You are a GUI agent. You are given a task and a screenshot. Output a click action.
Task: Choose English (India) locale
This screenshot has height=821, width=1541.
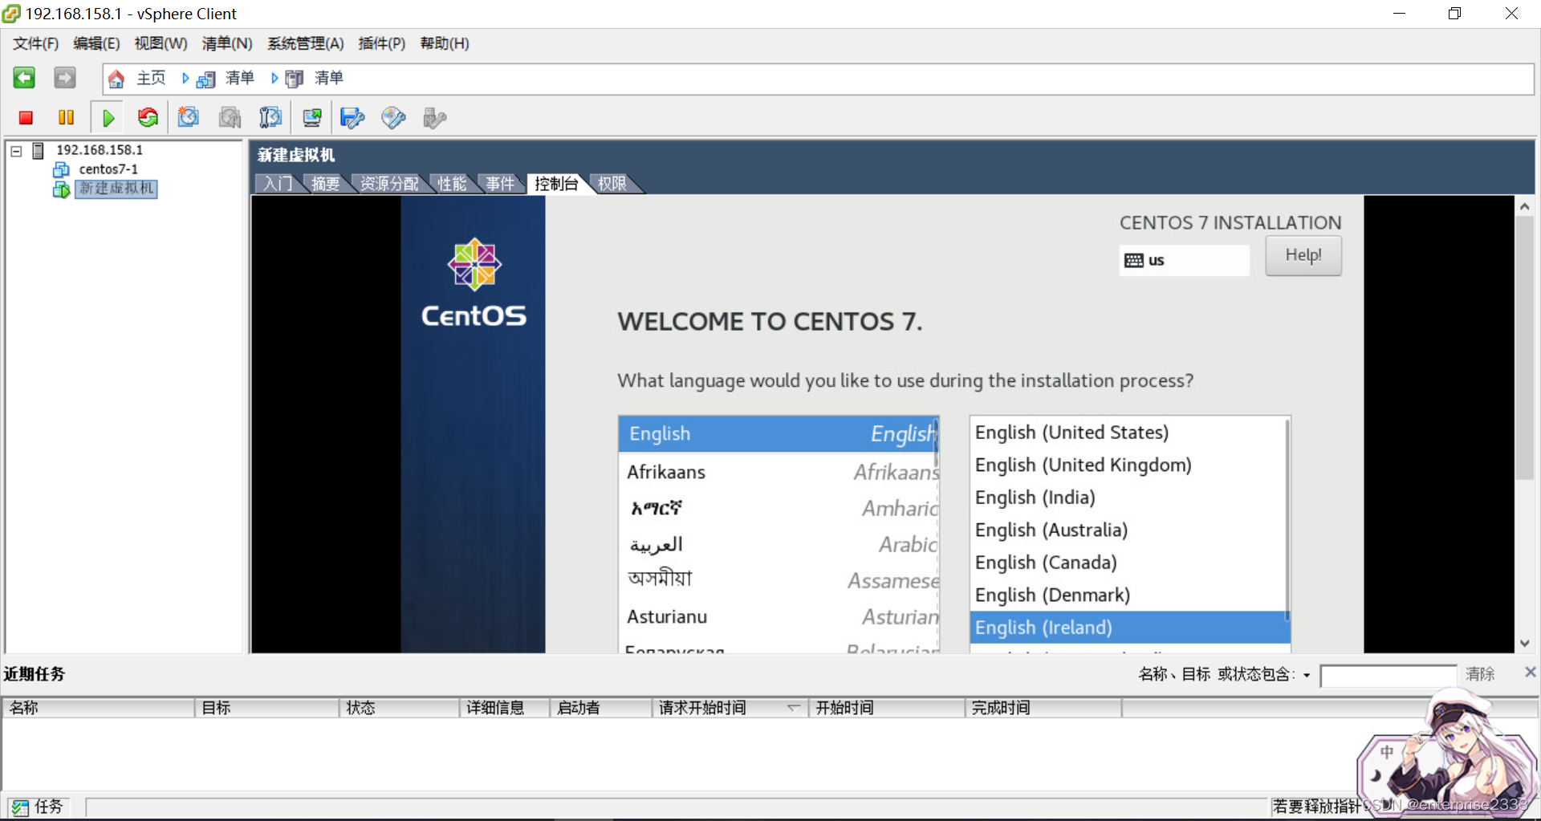click(x=1128, y=498)
